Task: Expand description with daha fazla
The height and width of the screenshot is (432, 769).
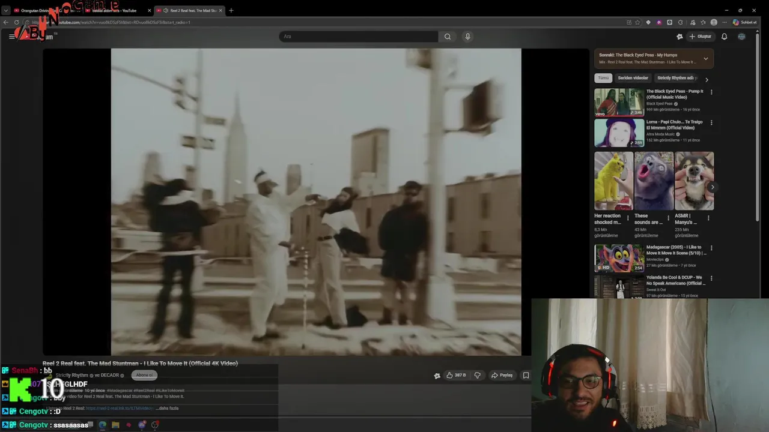Action: [168, 408]
